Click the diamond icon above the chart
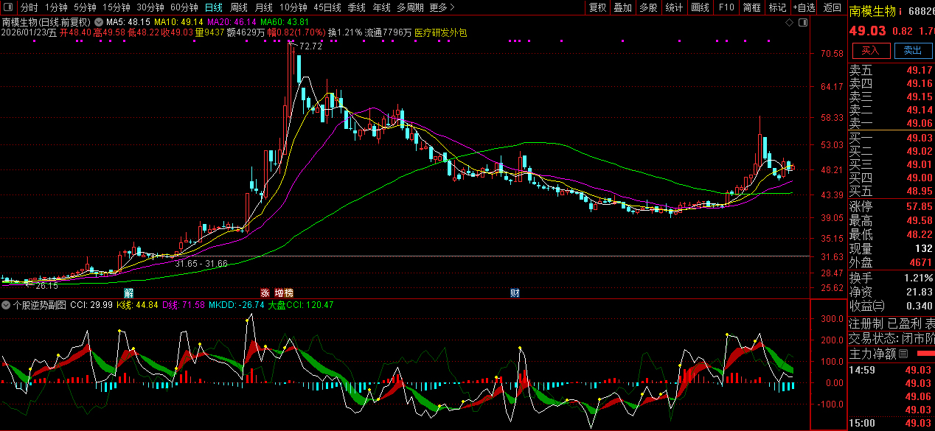The height and width of the screenshot is (431, 935). [789, 23]
